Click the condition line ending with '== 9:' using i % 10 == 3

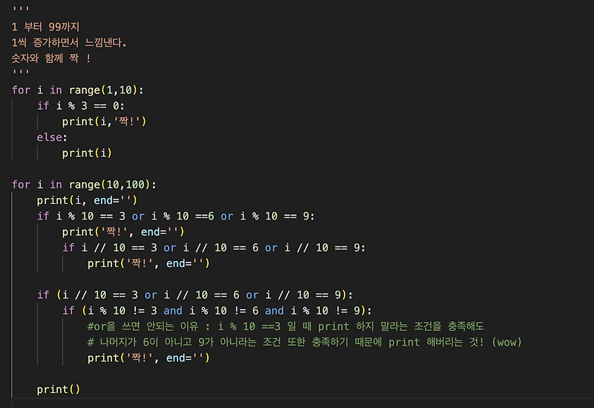click(176, 216)
